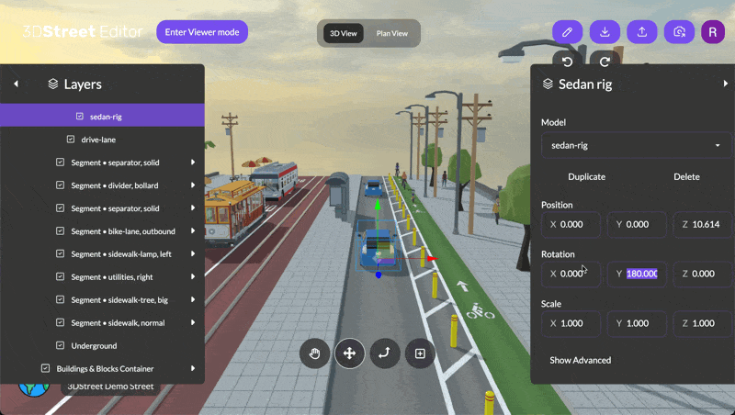Switch to Plan View tab
The height and width of the screenshot is (415, 735).
click(x=392, y=34)
